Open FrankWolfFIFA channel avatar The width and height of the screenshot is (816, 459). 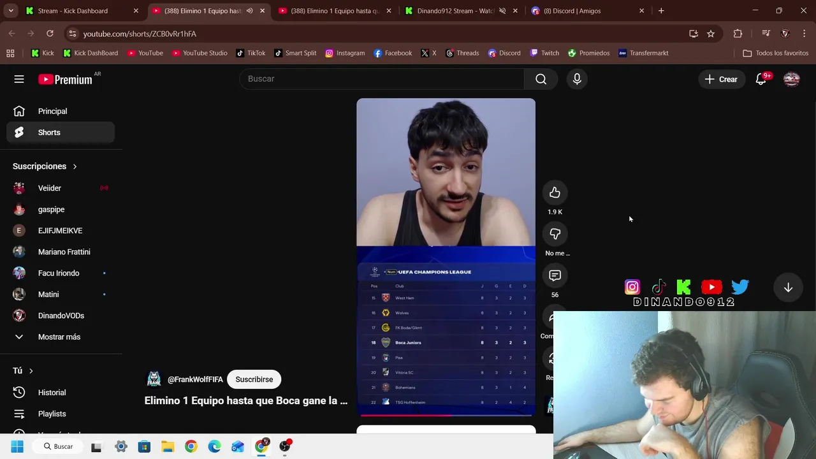click(154, 379)
